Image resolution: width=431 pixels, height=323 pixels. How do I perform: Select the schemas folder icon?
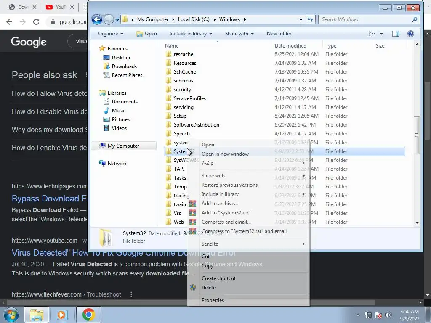pyautogui.click(x=168, y=80)
